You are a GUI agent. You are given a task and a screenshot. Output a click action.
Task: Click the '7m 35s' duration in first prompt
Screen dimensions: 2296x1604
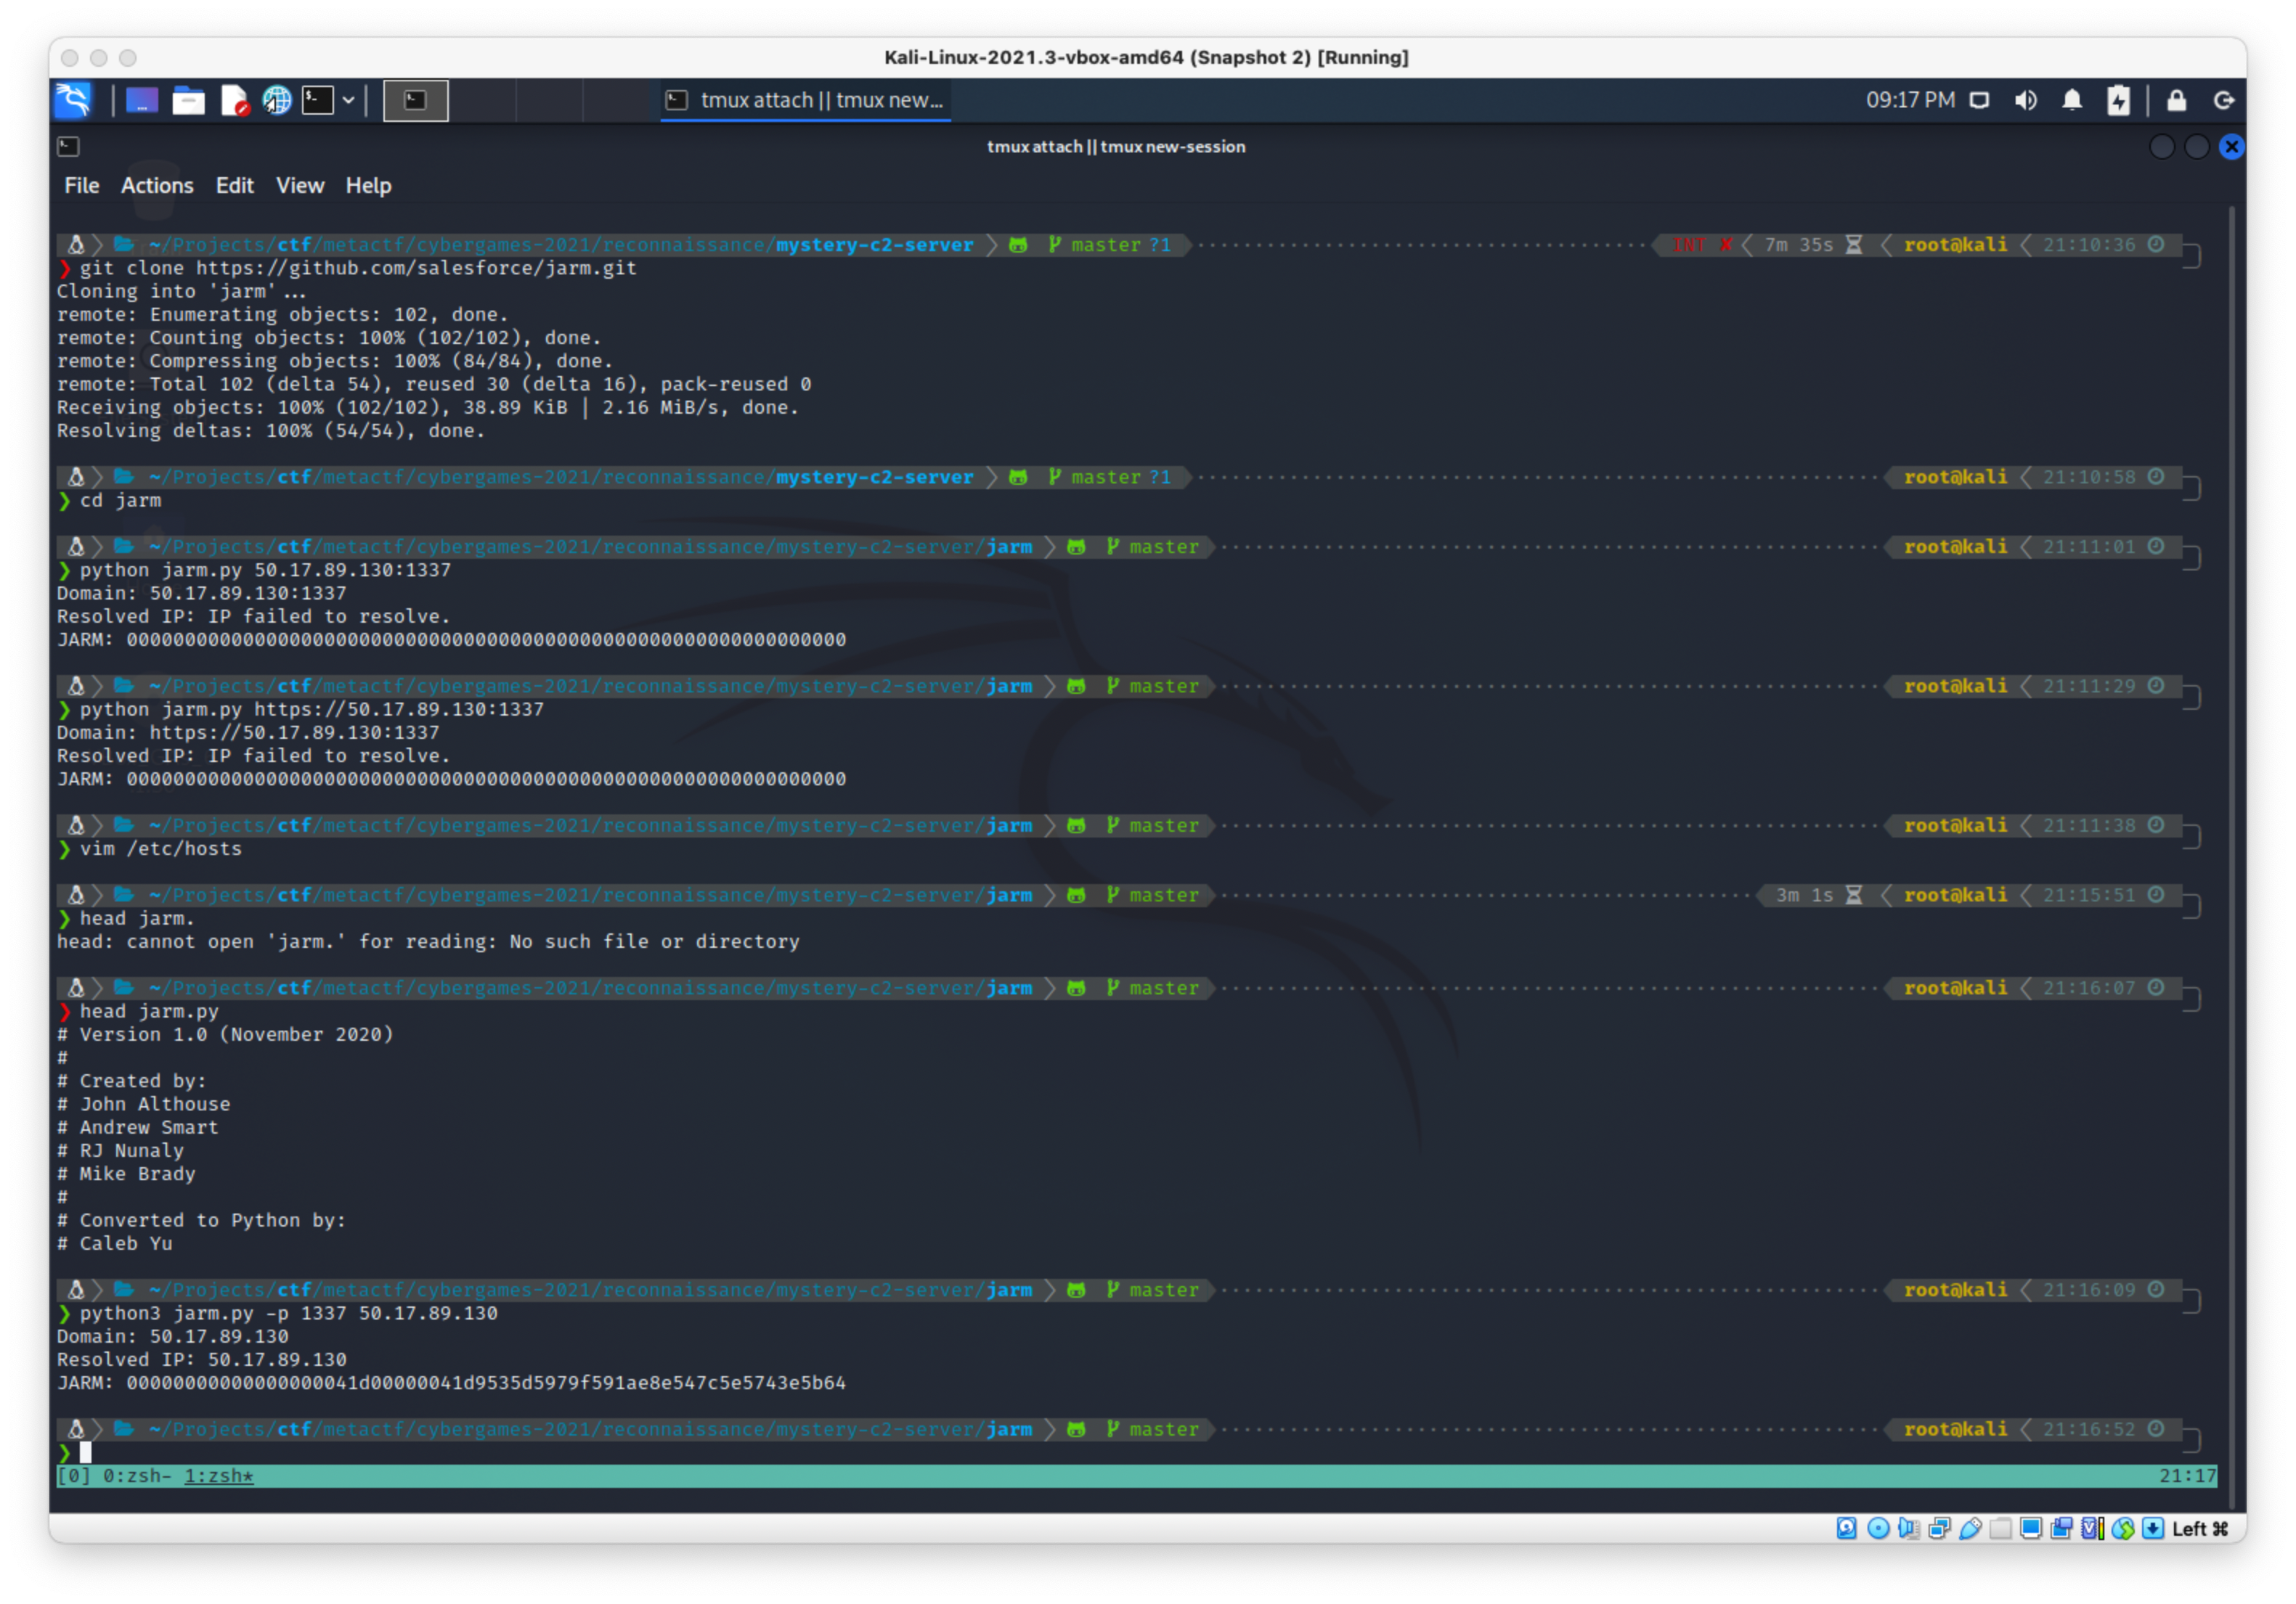(1798, 245)
